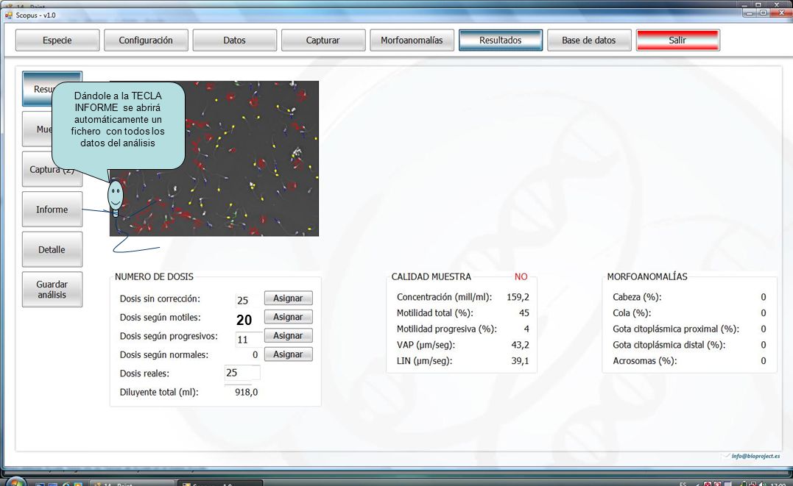Assign the dosis según progresivos value
This screenshot has height=486, width=793.
click(x=289, y=335)
